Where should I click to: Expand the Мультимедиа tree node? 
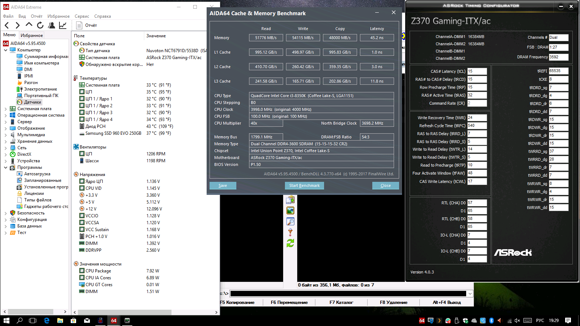(5, 135)
